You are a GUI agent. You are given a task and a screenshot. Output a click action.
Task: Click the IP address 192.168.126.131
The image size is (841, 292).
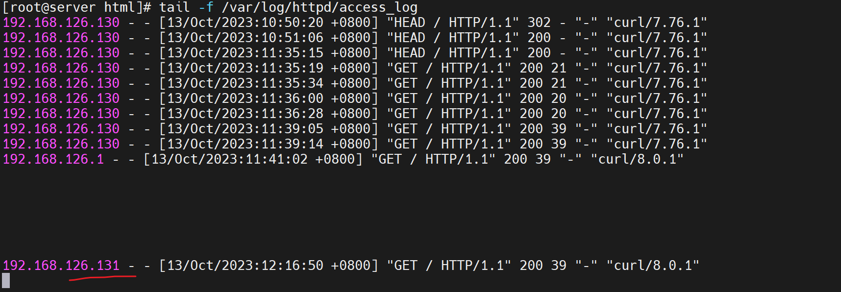point(61,266)
